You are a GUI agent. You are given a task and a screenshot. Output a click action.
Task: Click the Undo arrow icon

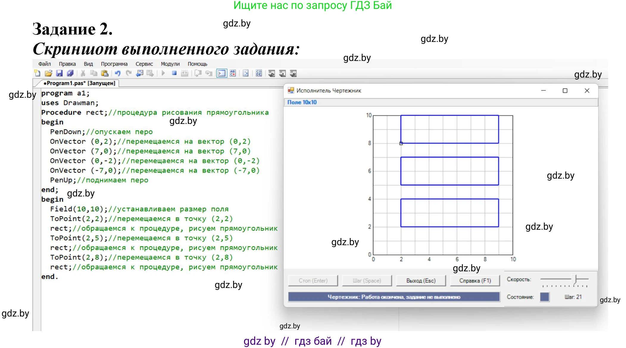(118, 73)
